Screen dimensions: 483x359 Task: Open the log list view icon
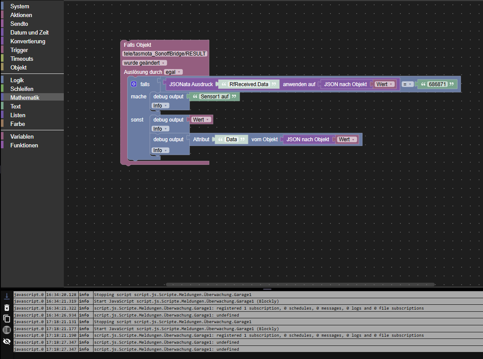pyautogui.click(x=7, y=330)
